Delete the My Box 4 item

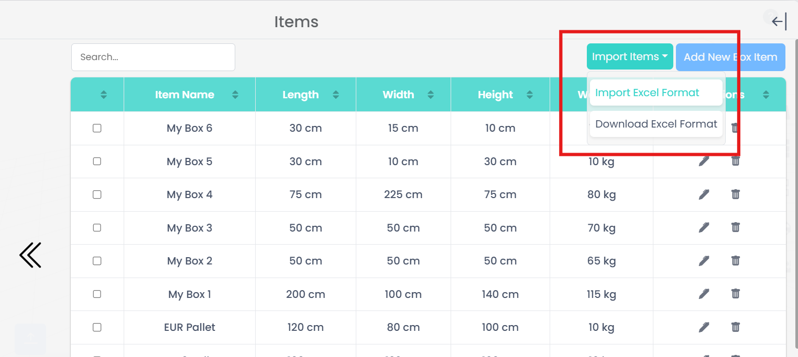coord(736,194)
